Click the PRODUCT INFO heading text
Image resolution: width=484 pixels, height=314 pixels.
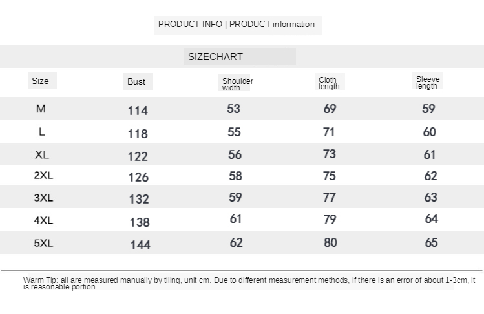(x=237, y=25)
